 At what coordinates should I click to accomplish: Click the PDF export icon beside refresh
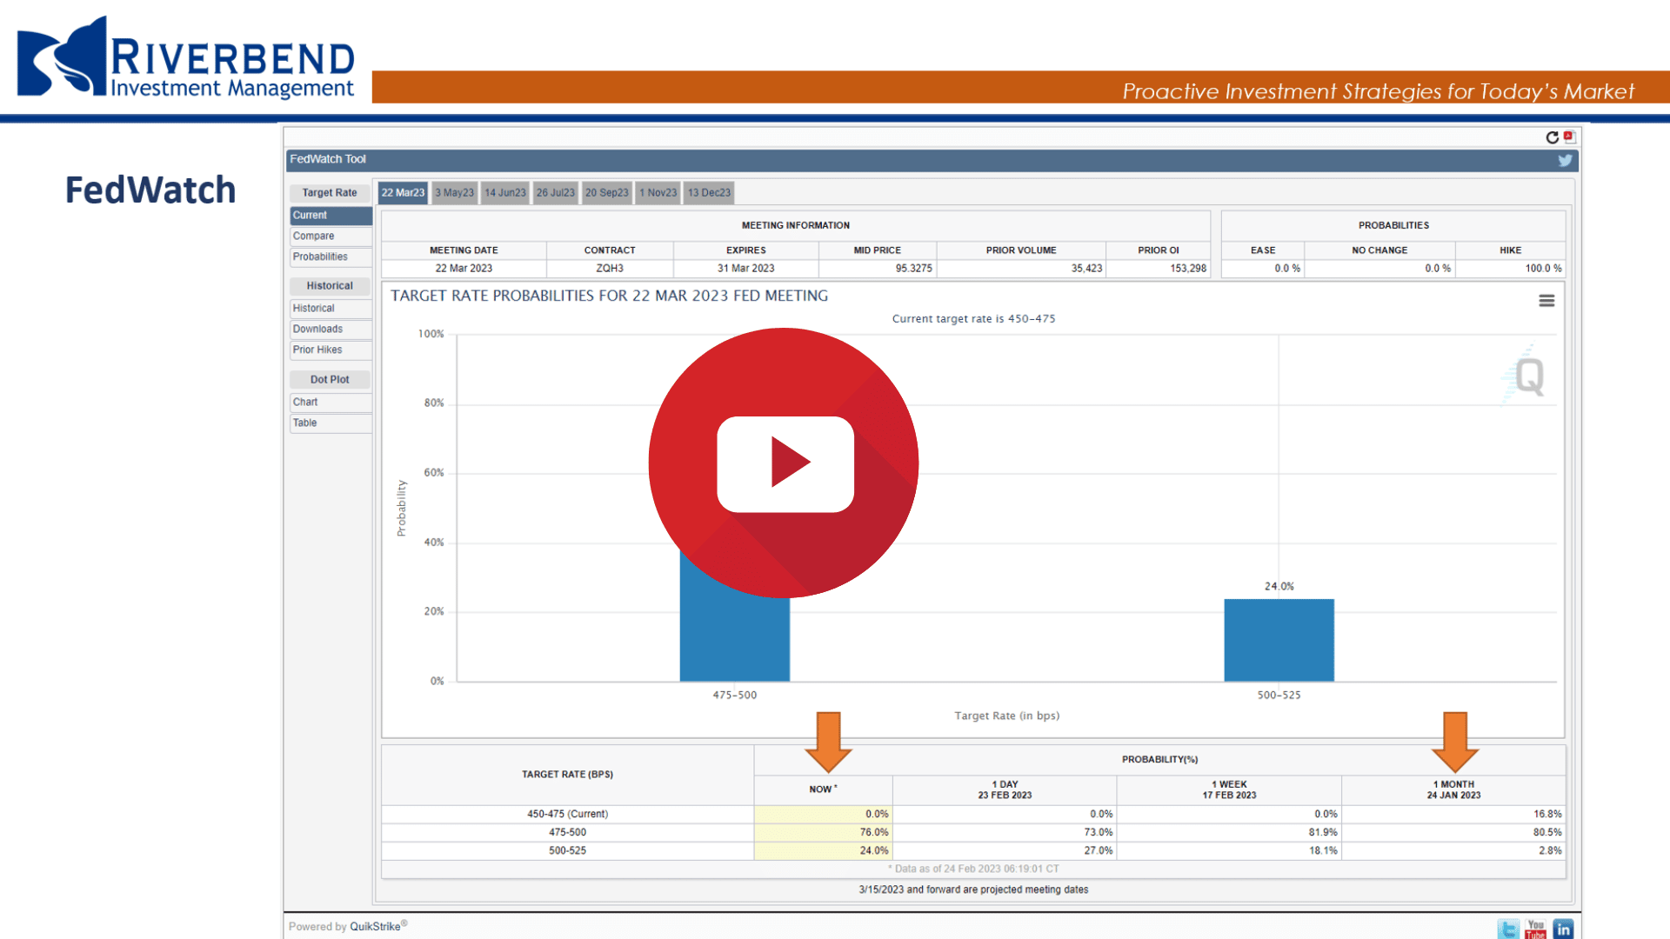pos(1569,137)
